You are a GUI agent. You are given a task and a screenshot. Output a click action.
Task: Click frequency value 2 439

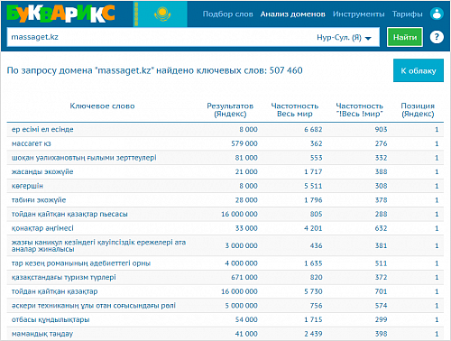pos(313,334)
